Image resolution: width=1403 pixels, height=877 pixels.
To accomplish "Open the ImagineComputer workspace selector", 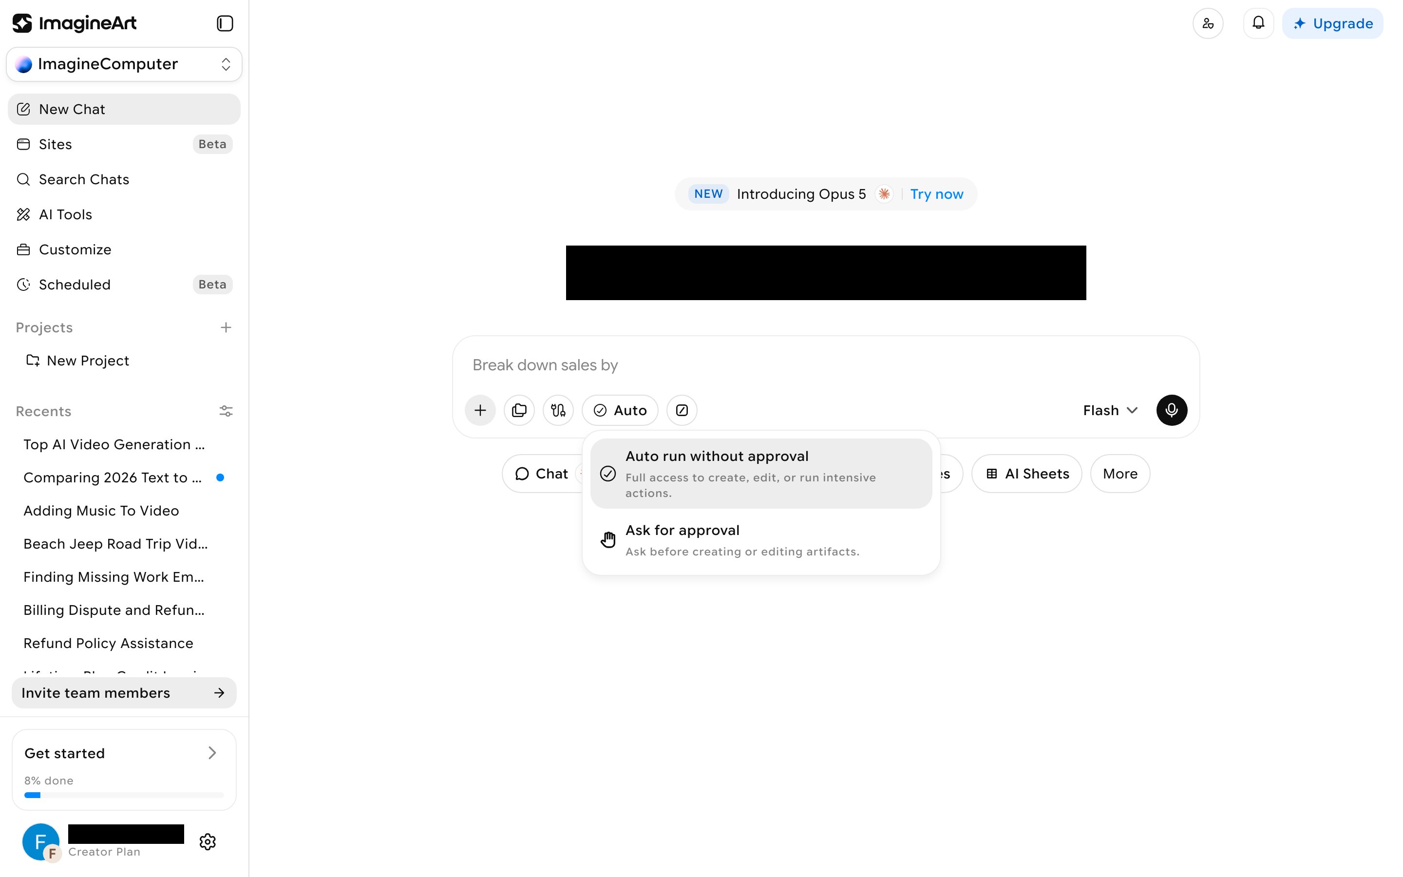I will click(124, 64).
